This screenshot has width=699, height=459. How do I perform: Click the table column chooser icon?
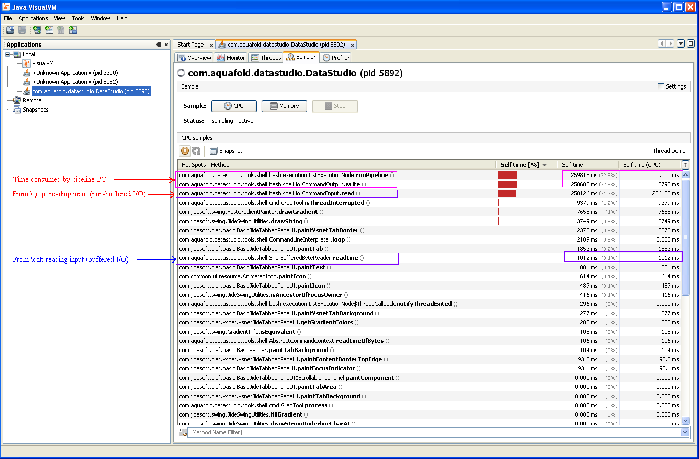click(x=685, y=165)
